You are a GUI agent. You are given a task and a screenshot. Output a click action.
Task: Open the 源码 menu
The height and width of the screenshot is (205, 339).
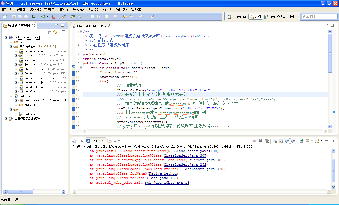pos(35,10)
